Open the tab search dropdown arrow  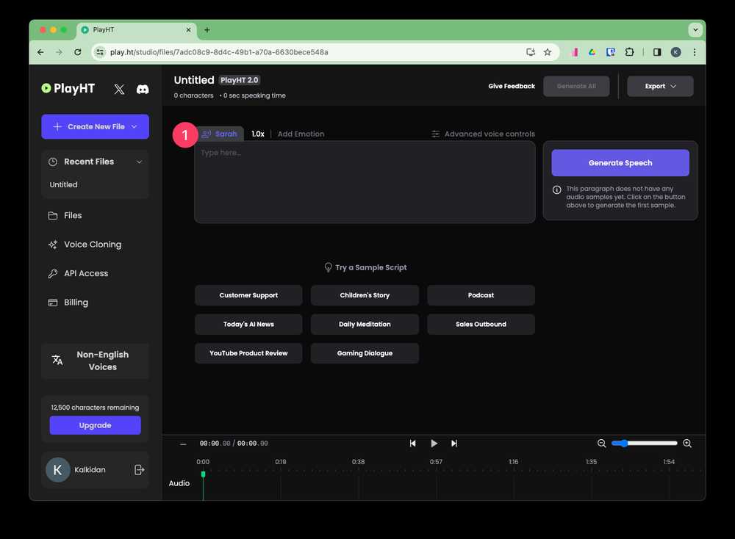(695, 30)
